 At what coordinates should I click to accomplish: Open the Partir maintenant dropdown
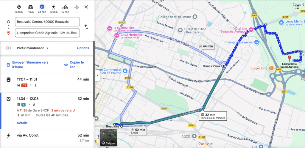(x=33, y=48)
